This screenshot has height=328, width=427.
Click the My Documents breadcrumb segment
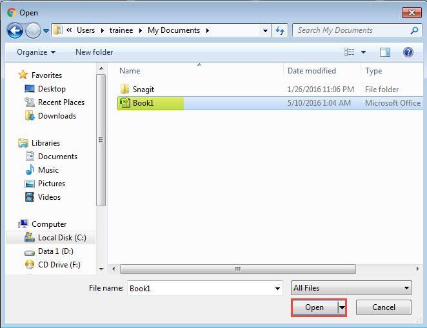click(x=174, y=30)
